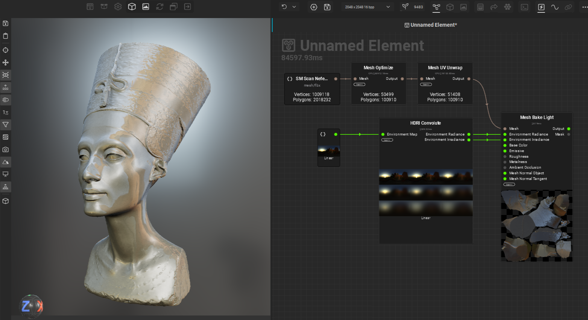Viewport: 588px width, 320px height.
Task: Click the seed sprout icon
Action: point(405,7)
